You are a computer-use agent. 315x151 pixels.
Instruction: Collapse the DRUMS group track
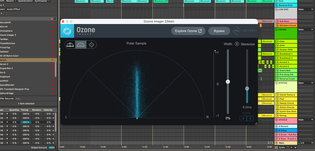[x=276, y=30]
